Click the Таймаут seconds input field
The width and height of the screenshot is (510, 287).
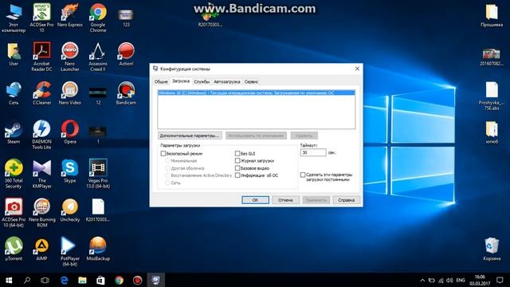coord(313,152)
